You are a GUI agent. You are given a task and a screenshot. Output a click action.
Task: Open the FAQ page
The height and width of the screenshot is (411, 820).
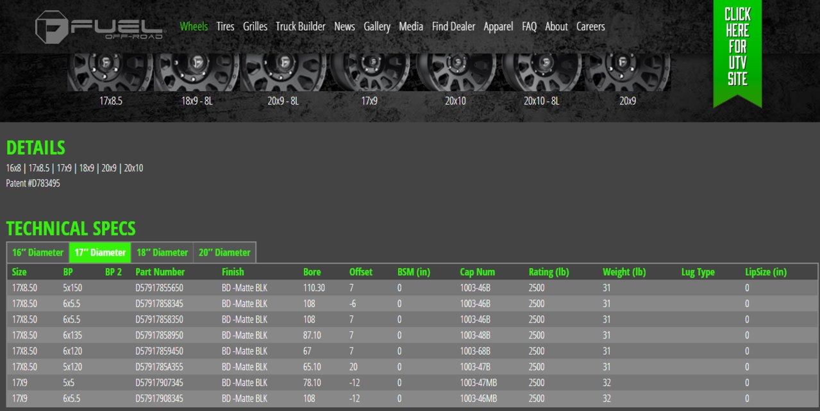click(x=529, y=26)
